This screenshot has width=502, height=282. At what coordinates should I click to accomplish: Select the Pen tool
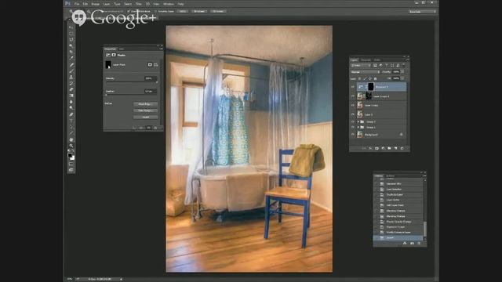pos(71,114)
